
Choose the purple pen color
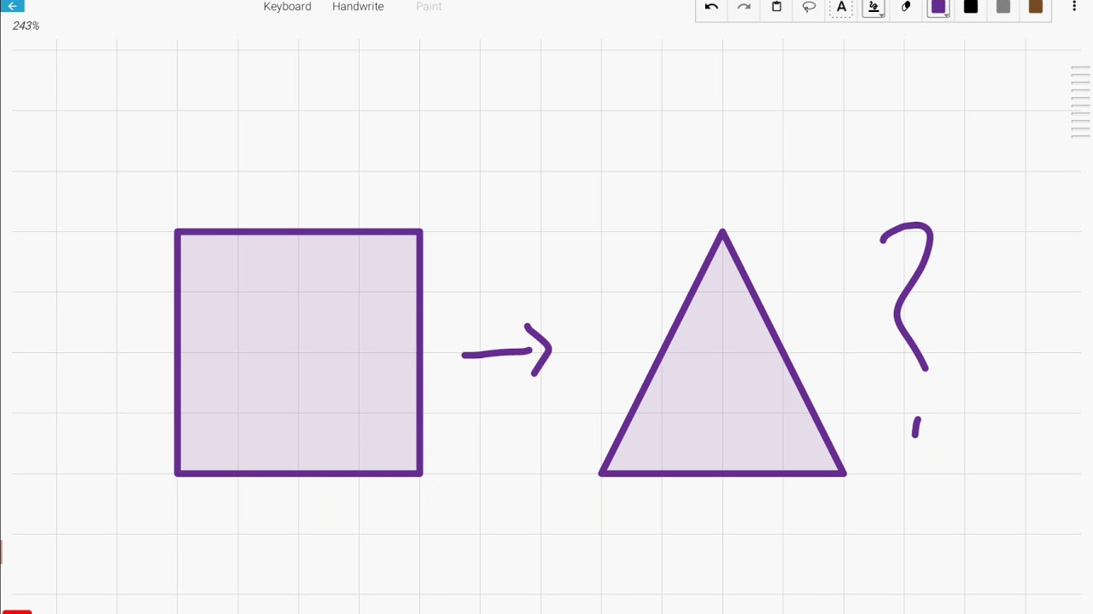click(938, 7)
